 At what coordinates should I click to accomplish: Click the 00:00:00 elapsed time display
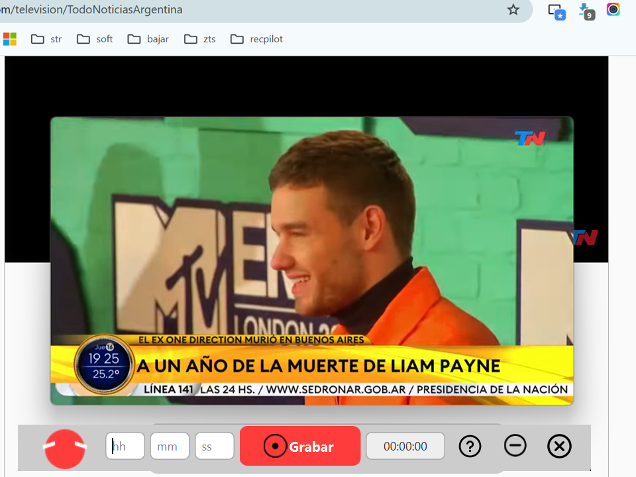[x=405, y=446]
